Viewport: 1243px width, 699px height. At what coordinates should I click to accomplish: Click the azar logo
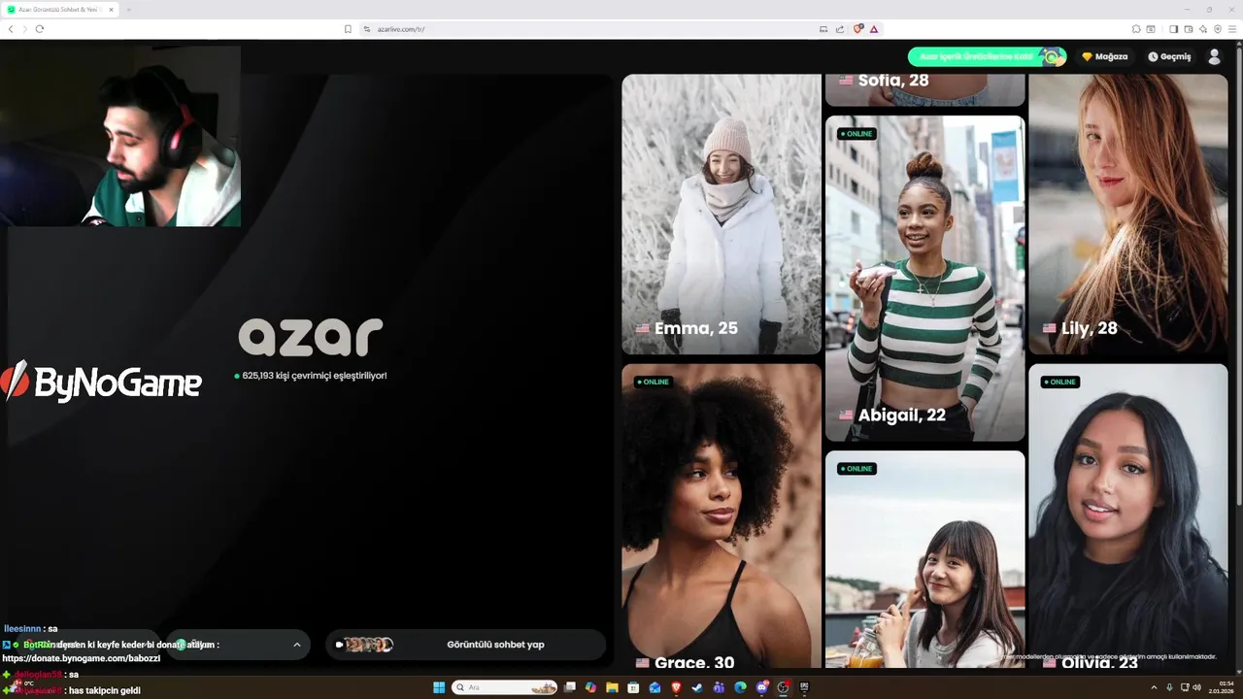[311, 337]
